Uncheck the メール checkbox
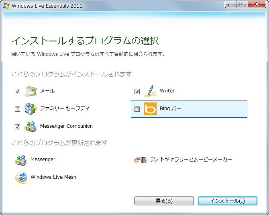The height and width of the screenshot is (215, 269). point(17,91)
